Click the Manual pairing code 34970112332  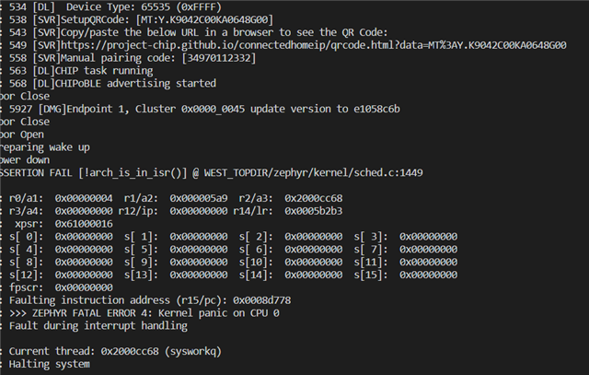coord(219,58)
